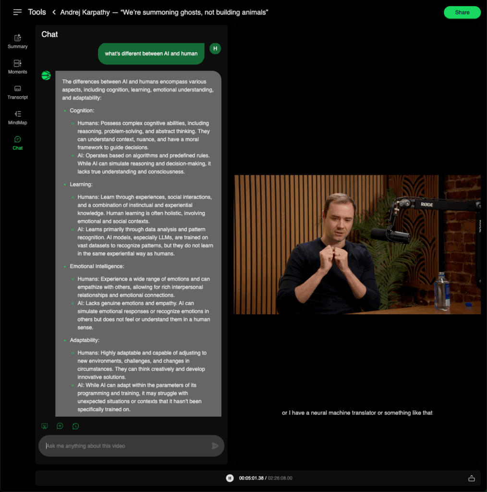The height and width of the screenshot is (492, 487).
Task: Open chat history with the clock icon
Action: point(75,426)
